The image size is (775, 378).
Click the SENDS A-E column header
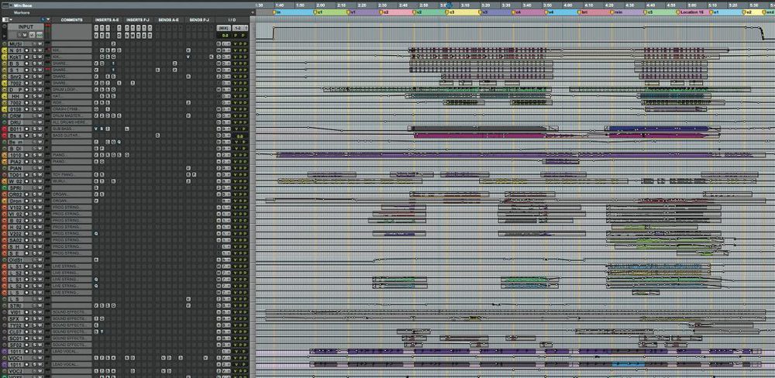point(168,20)
